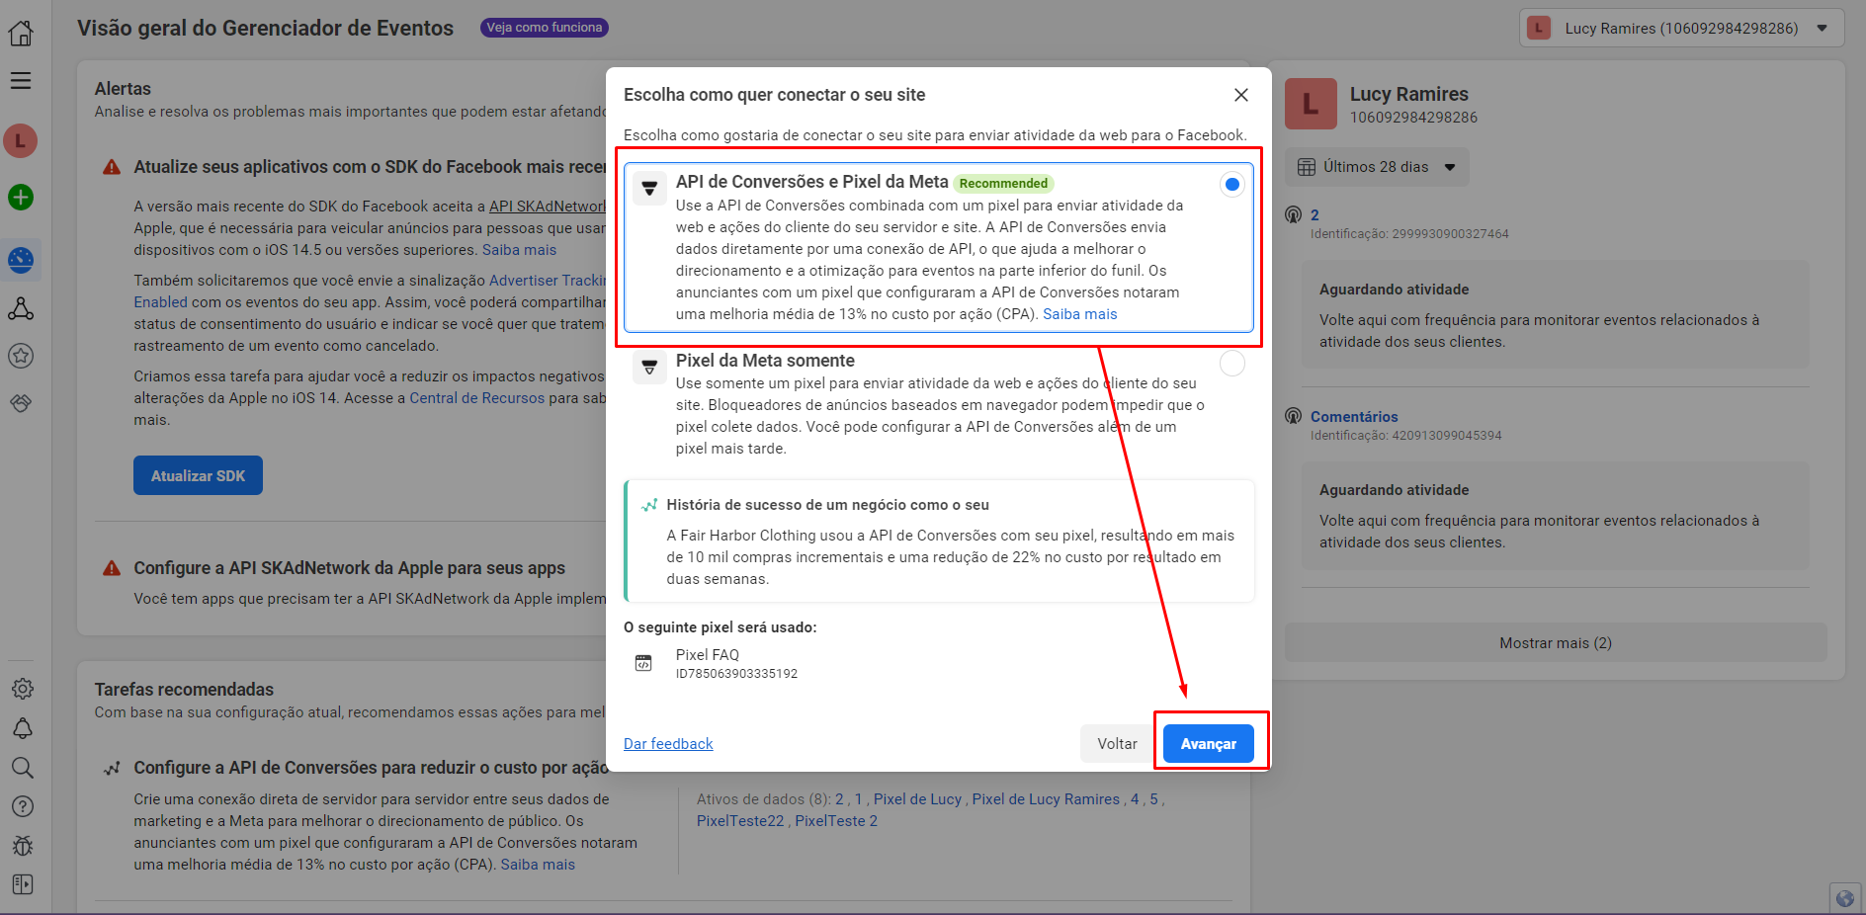Click Identificação: 2999930900327464 text

[1409, 234]
